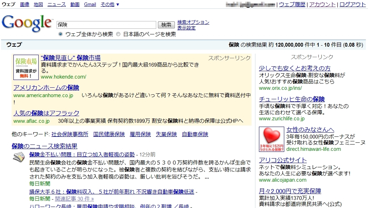Click the www.zurichlife.co.jp URL text
The height and width of the screenshot is (208, 368).
[282, 119]
